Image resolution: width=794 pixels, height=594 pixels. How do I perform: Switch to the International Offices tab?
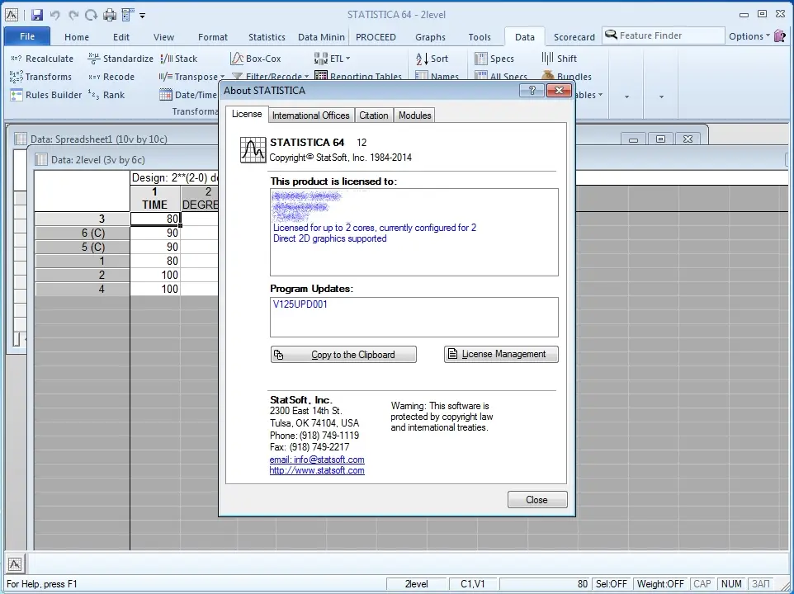point(311,115)
